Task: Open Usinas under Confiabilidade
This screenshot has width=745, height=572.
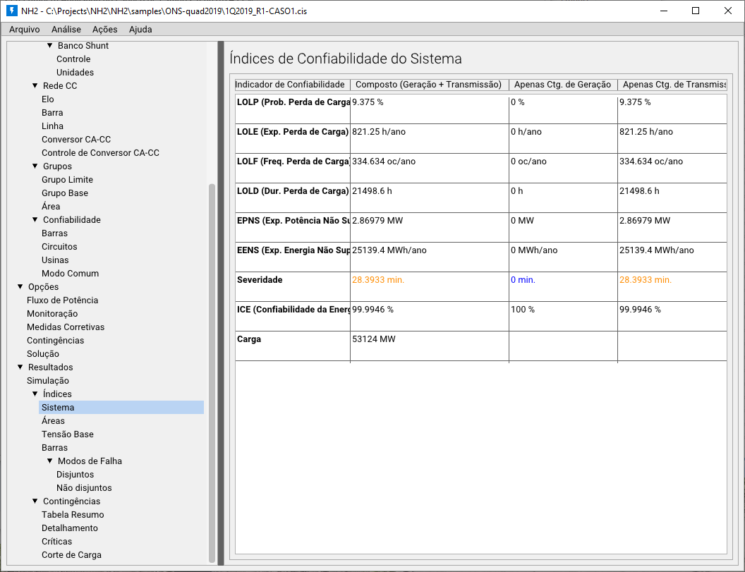Action: (55, 260)
